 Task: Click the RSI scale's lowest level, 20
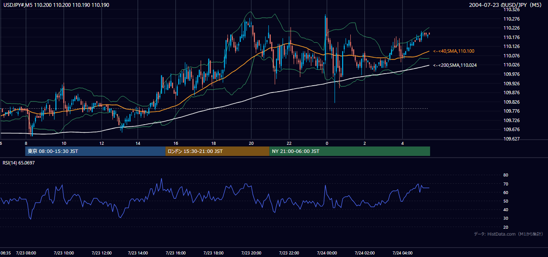click(x=506, y=227)
